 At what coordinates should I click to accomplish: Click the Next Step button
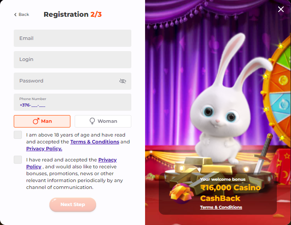[x=73, y=204]
